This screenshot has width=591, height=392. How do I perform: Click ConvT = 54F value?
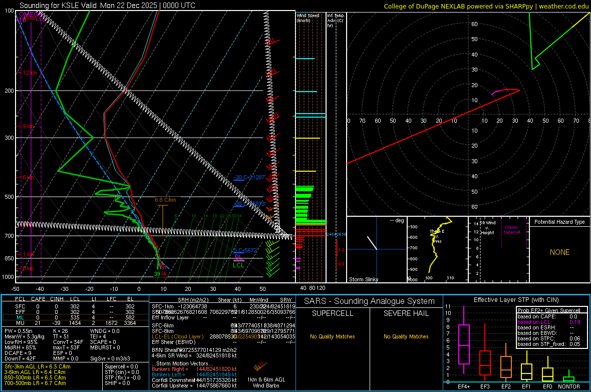[x=68, y=342]
